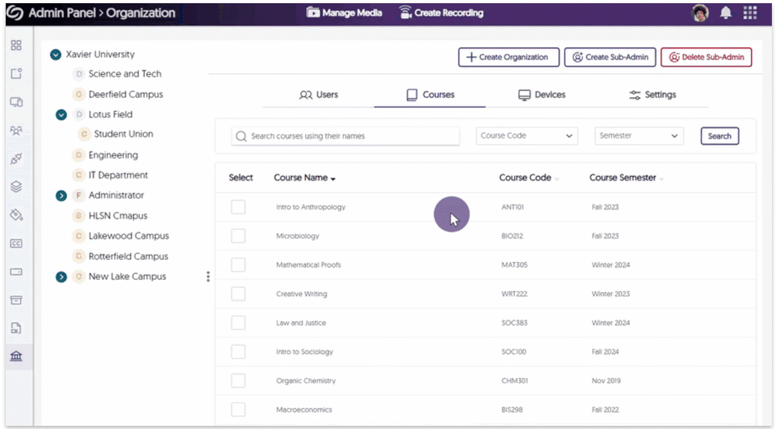Open the Semester dropdown filter

coord(639,136)
